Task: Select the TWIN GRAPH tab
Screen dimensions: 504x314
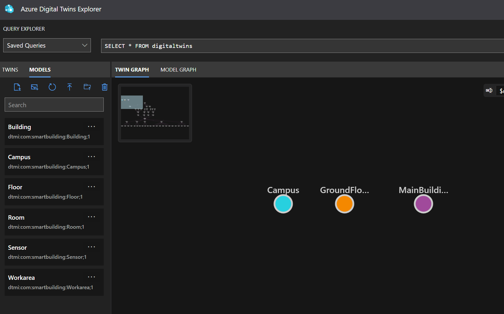Action: (x=132, y=70)
